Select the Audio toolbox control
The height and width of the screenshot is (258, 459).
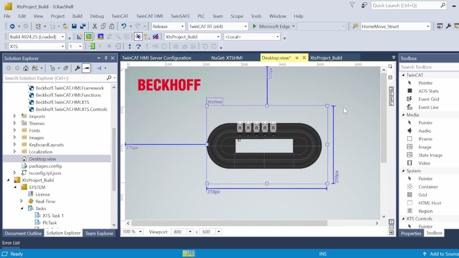[x=425, y=131]
